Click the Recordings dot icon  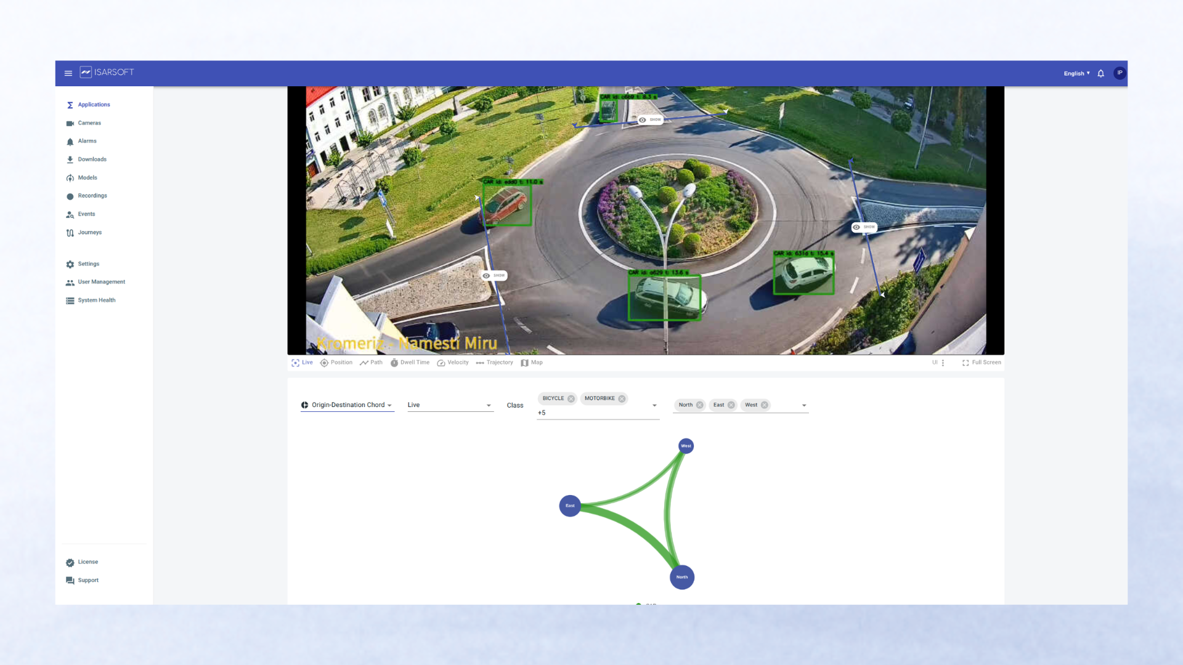point(70,196)
